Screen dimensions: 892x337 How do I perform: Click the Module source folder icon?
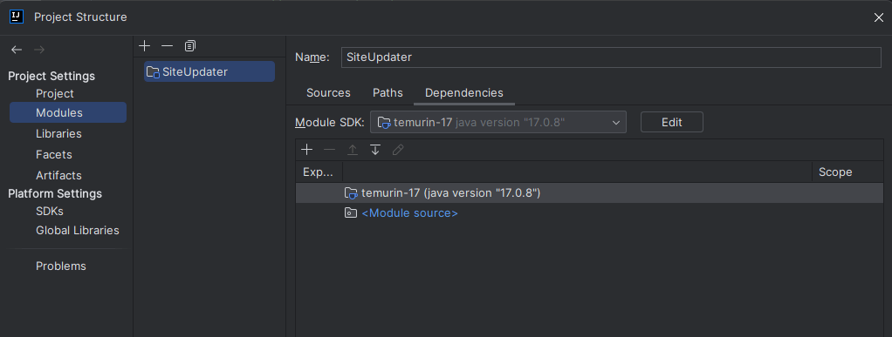[x=351, y=213]
